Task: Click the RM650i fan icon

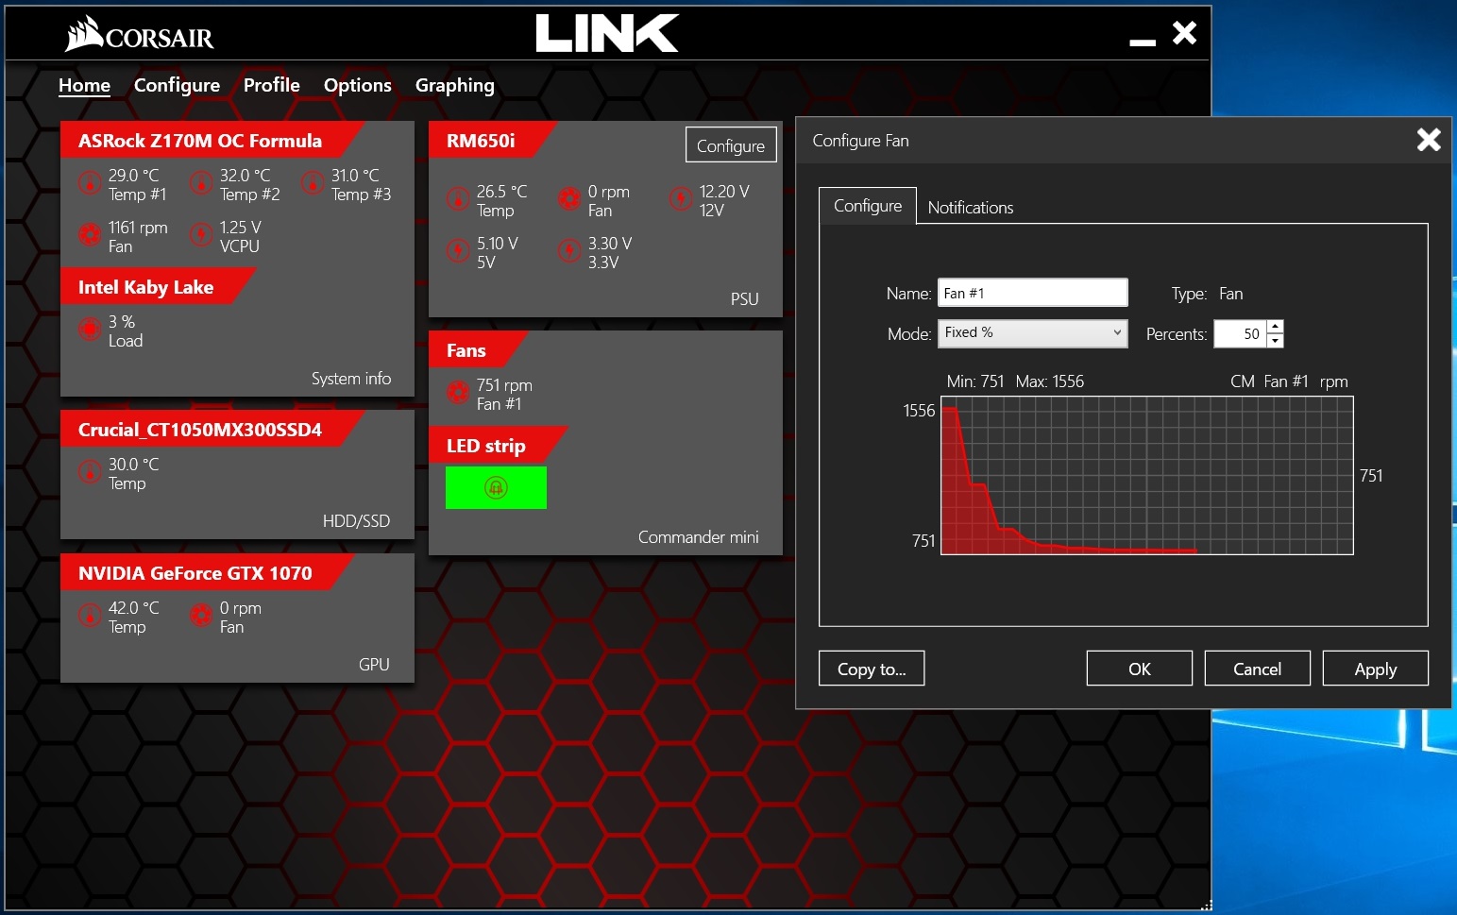Action: pyautogui.click(x=569, y=199)
